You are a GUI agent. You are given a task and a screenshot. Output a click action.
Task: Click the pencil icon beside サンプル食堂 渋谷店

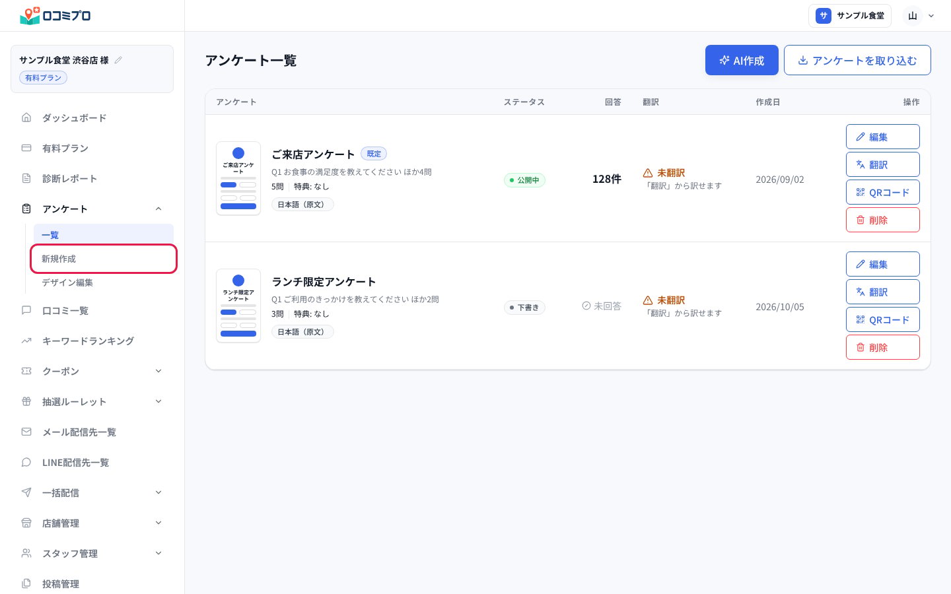[x=118, y=60]
